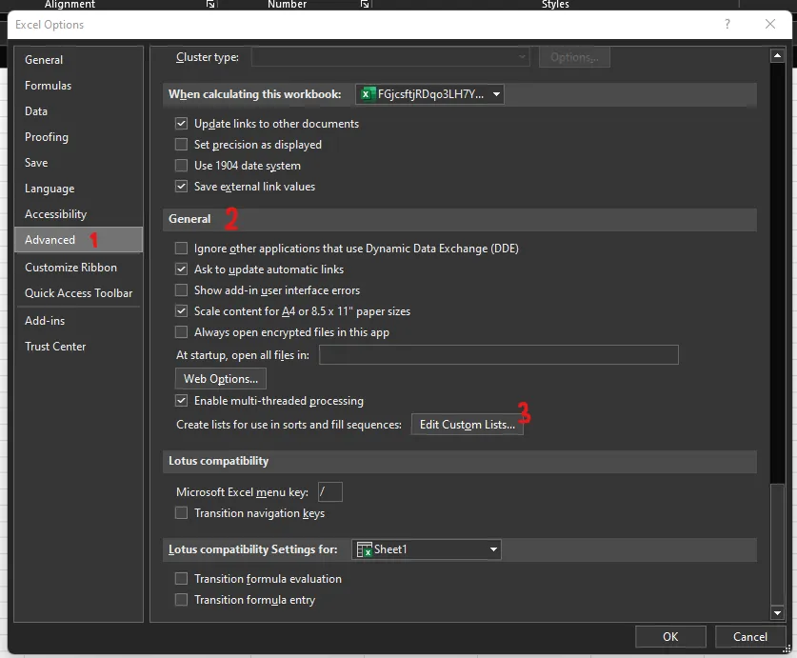
Task: Click the dialog resize grip corner
Action: [787, 648]
